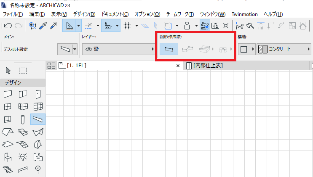313x177 pixels.
Task: Click the Measure ruler tool icon
Action: coord(215,26)
